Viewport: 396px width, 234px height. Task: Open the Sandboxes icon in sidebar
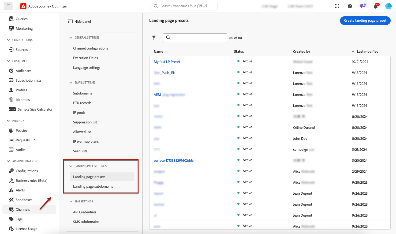[x=11, y=200]
